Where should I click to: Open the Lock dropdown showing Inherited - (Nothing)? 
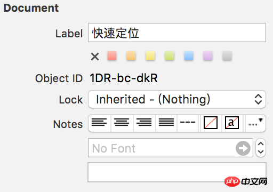[x=177, y=99]
